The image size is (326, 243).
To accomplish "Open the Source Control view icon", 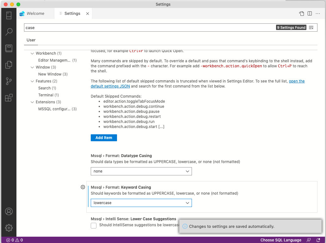I will coord(9,81).
